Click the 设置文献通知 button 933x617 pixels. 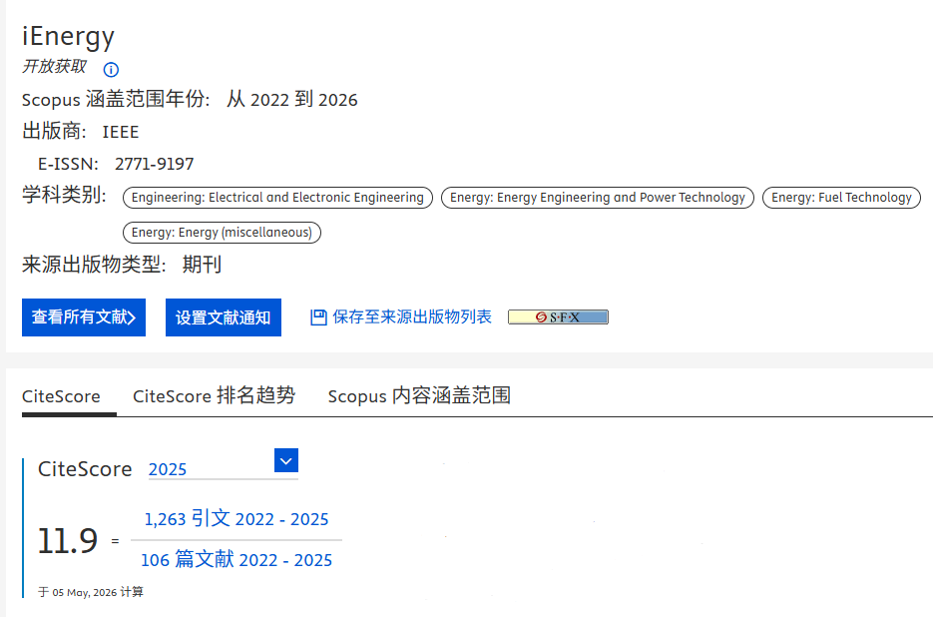tap(224, 317)
